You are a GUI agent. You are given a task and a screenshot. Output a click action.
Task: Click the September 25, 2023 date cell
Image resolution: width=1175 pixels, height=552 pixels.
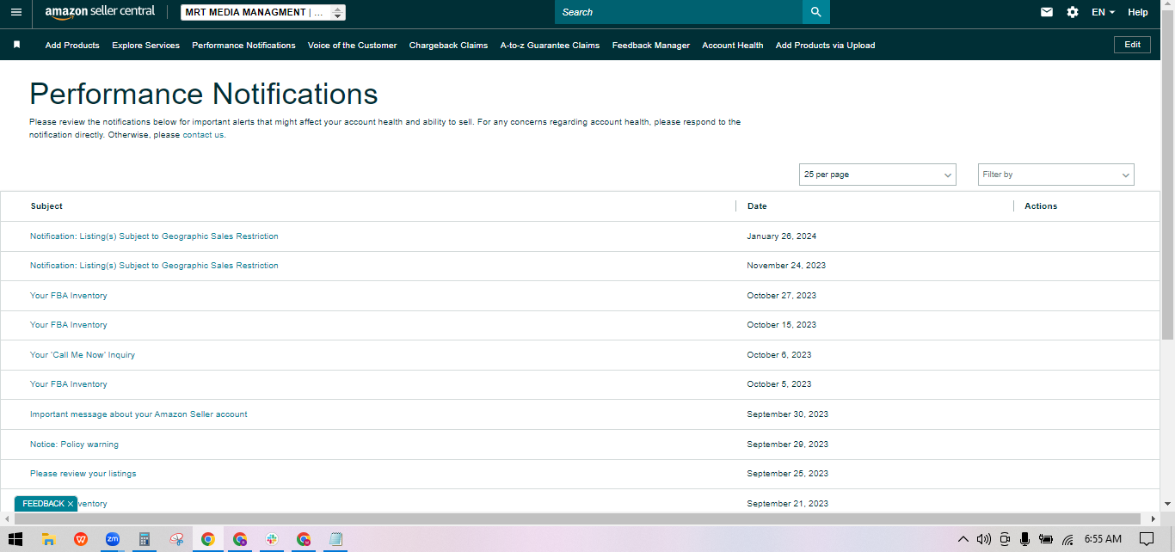click(788, 474)
